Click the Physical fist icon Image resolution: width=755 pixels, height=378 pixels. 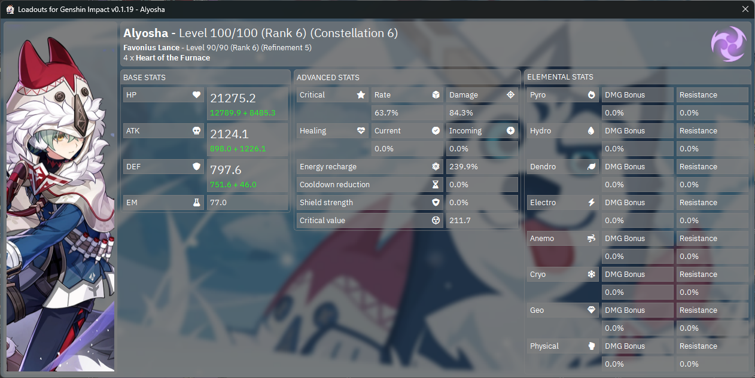point(591,346)
